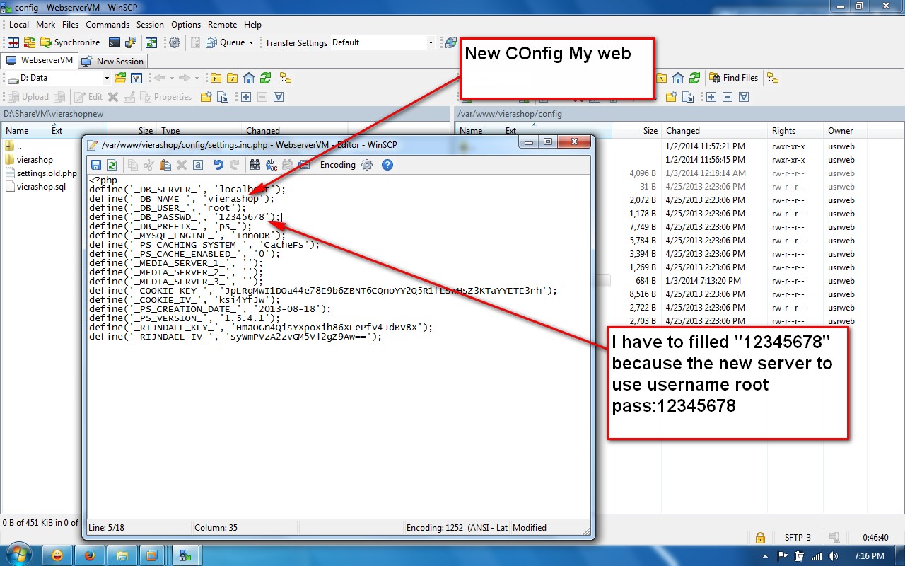Save the file in the editor
The image size is (905, 566).
tap(96, 165)
